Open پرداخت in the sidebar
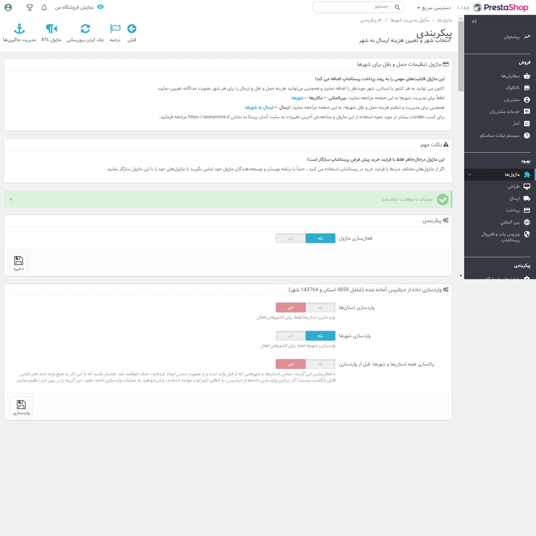This screenshot has height=536, width=536. coord(513,210)
